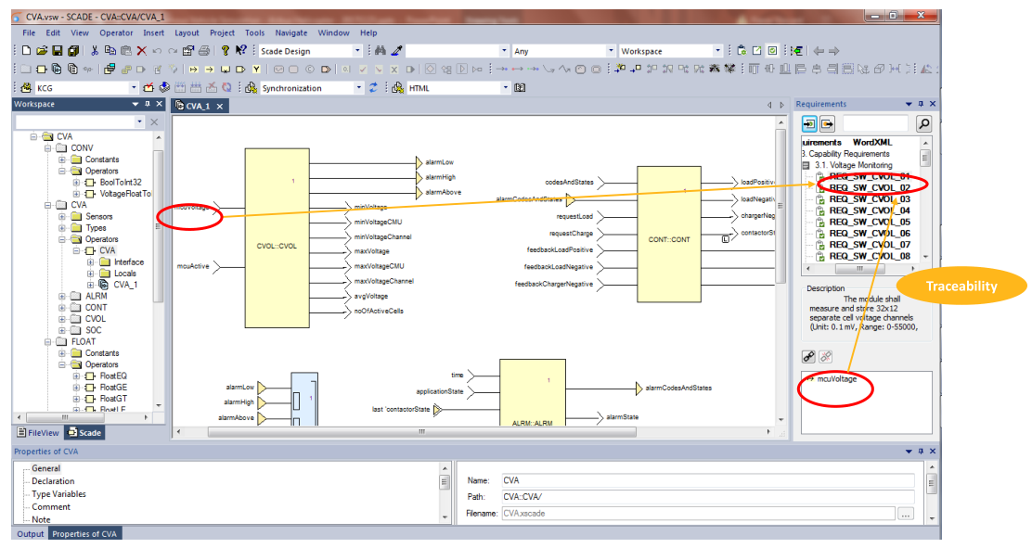Click the Copy icon
The height and width of the screenshot is (548, 1032).
coord(110,51)
